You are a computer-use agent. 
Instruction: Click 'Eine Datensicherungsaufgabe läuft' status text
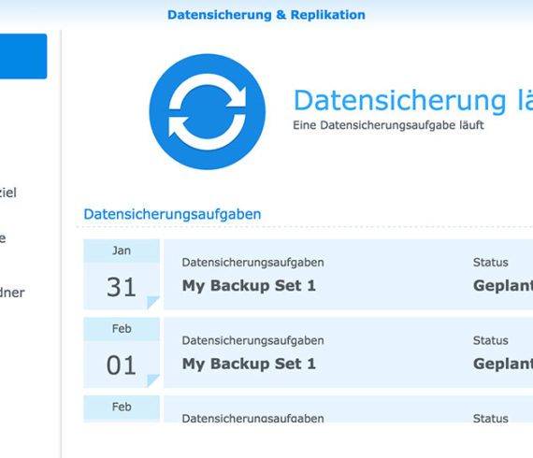388,125
